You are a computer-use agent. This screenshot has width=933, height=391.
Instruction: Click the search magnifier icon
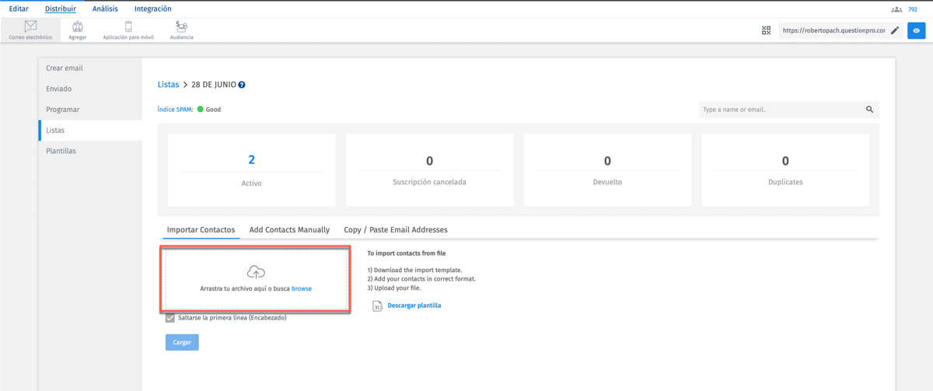coord(869,110)
